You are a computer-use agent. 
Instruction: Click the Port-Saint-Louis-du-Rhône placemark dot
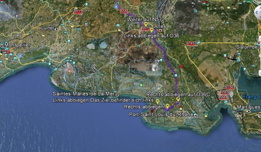point(196,115)
